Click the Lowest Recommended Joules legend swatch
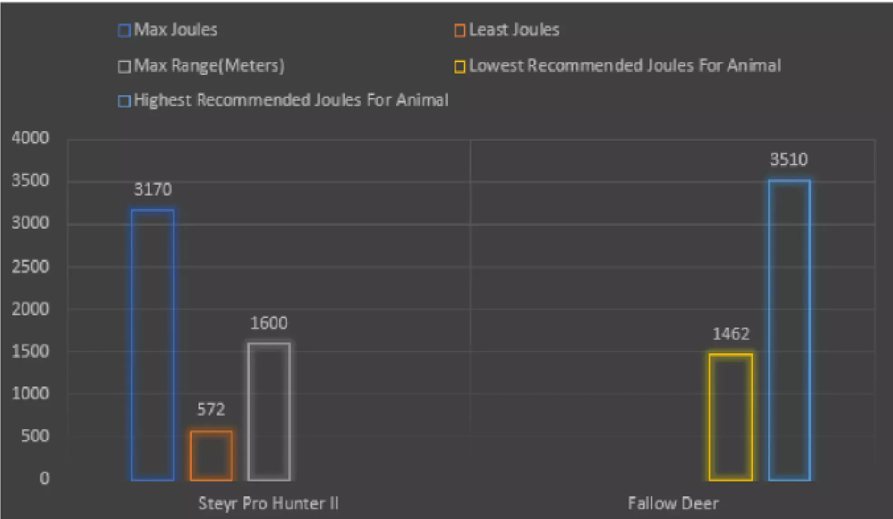 coord(460,67)
